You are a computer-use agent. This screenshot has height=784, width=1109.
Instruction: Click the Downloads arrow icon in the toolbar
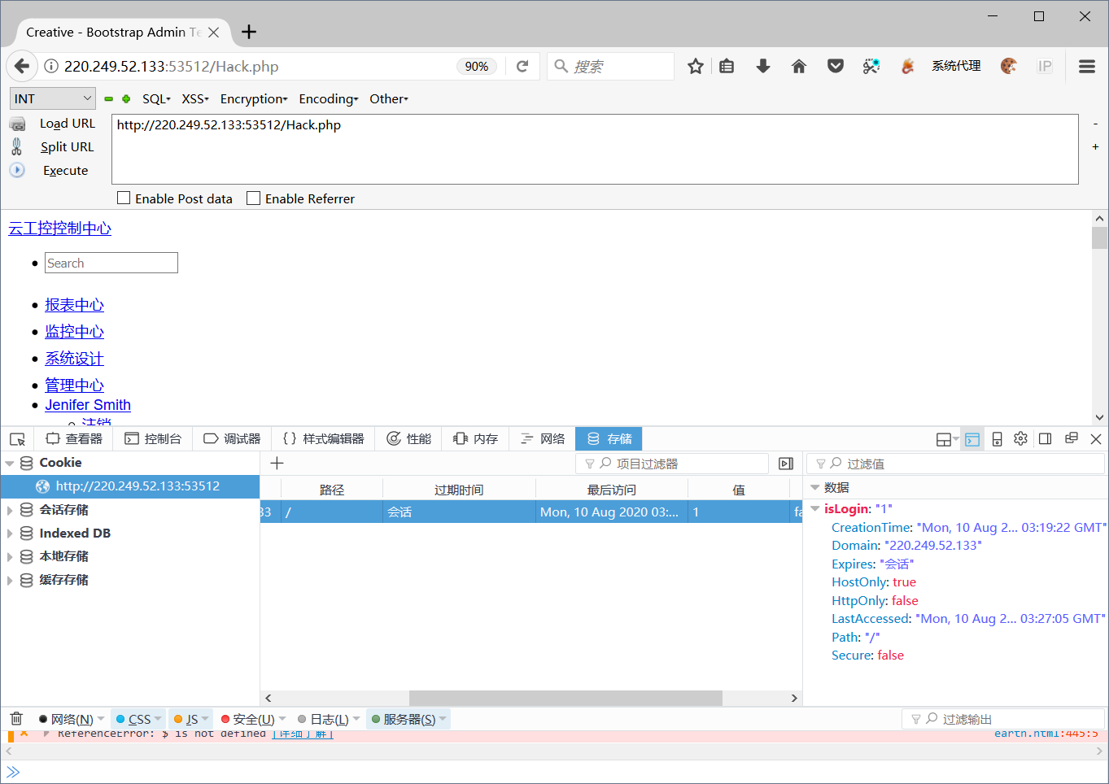(x=762, y=66)
